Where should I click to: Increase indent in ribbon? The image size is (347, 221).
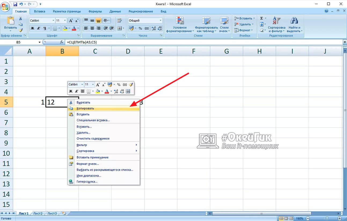[111, 28]
